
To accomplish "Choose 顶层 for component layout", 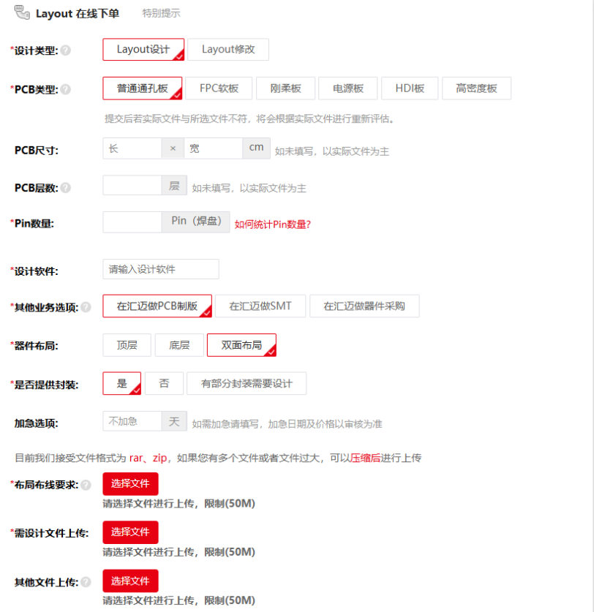I will tap(127, 345).
